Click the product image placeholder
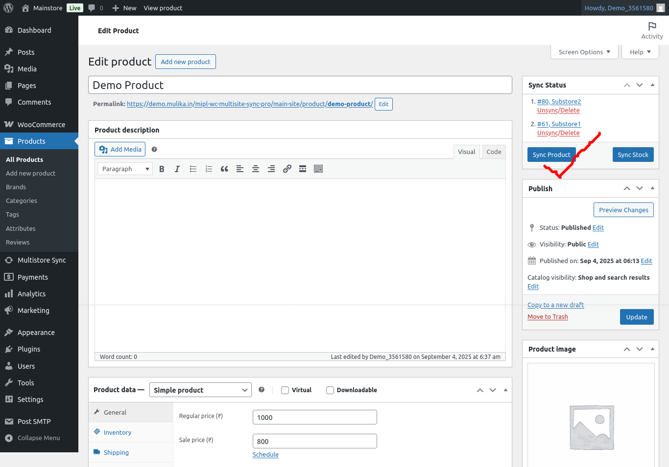The height and width of the screenshot is (467, 669). 592,427
